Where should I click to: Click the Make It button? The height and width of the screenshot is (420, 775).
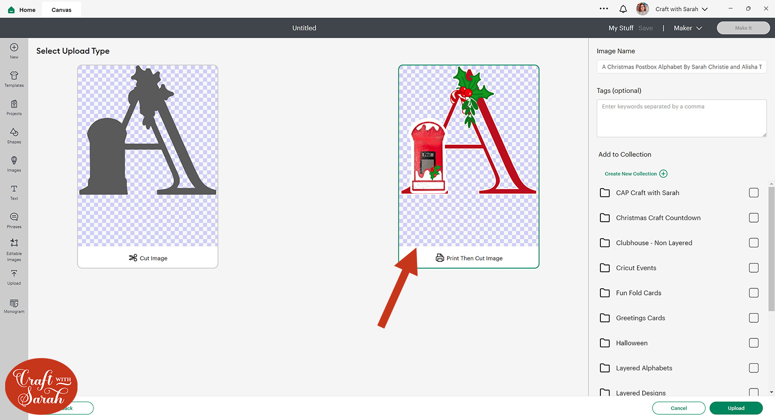tap(743, 28)
